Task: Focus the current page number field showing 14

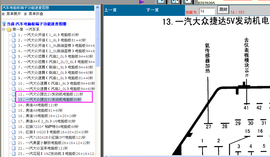Action: click(x=207, y=11)
